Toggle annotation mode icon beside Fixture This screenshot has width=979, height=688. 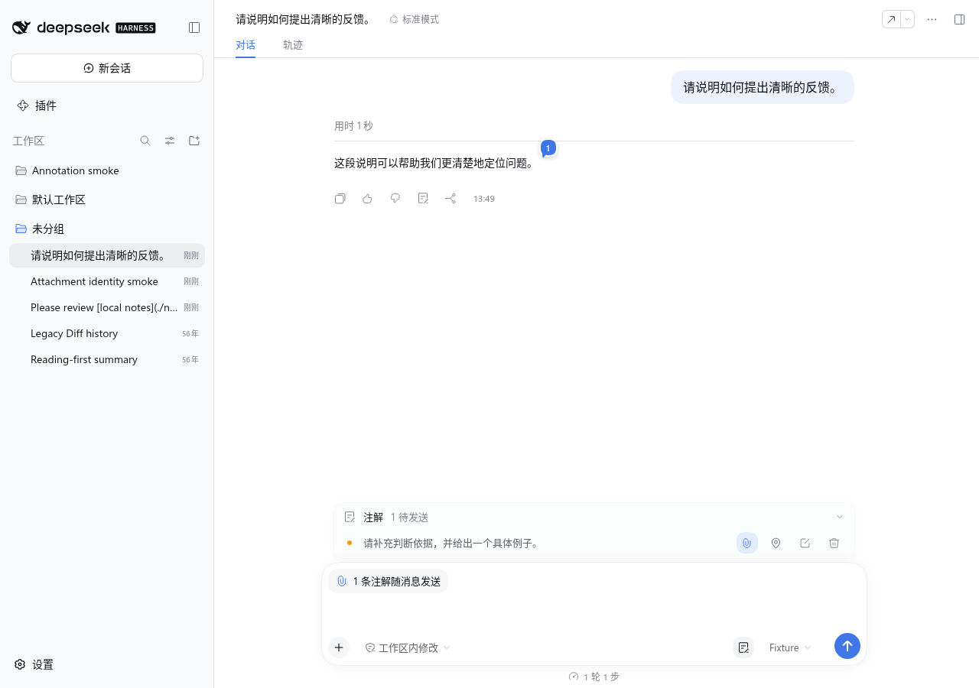(x=743, y=647)
